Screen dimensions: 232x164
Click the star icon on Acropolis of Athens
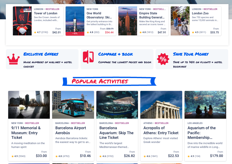144,156
